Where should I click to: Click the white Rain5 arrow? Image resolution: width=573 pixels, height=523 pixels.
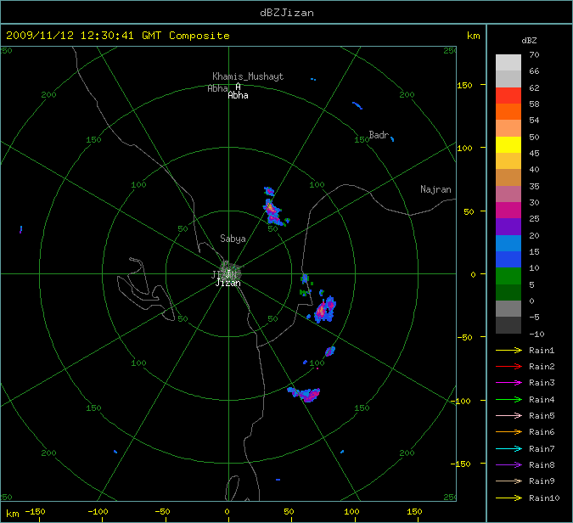pos(508,416)
